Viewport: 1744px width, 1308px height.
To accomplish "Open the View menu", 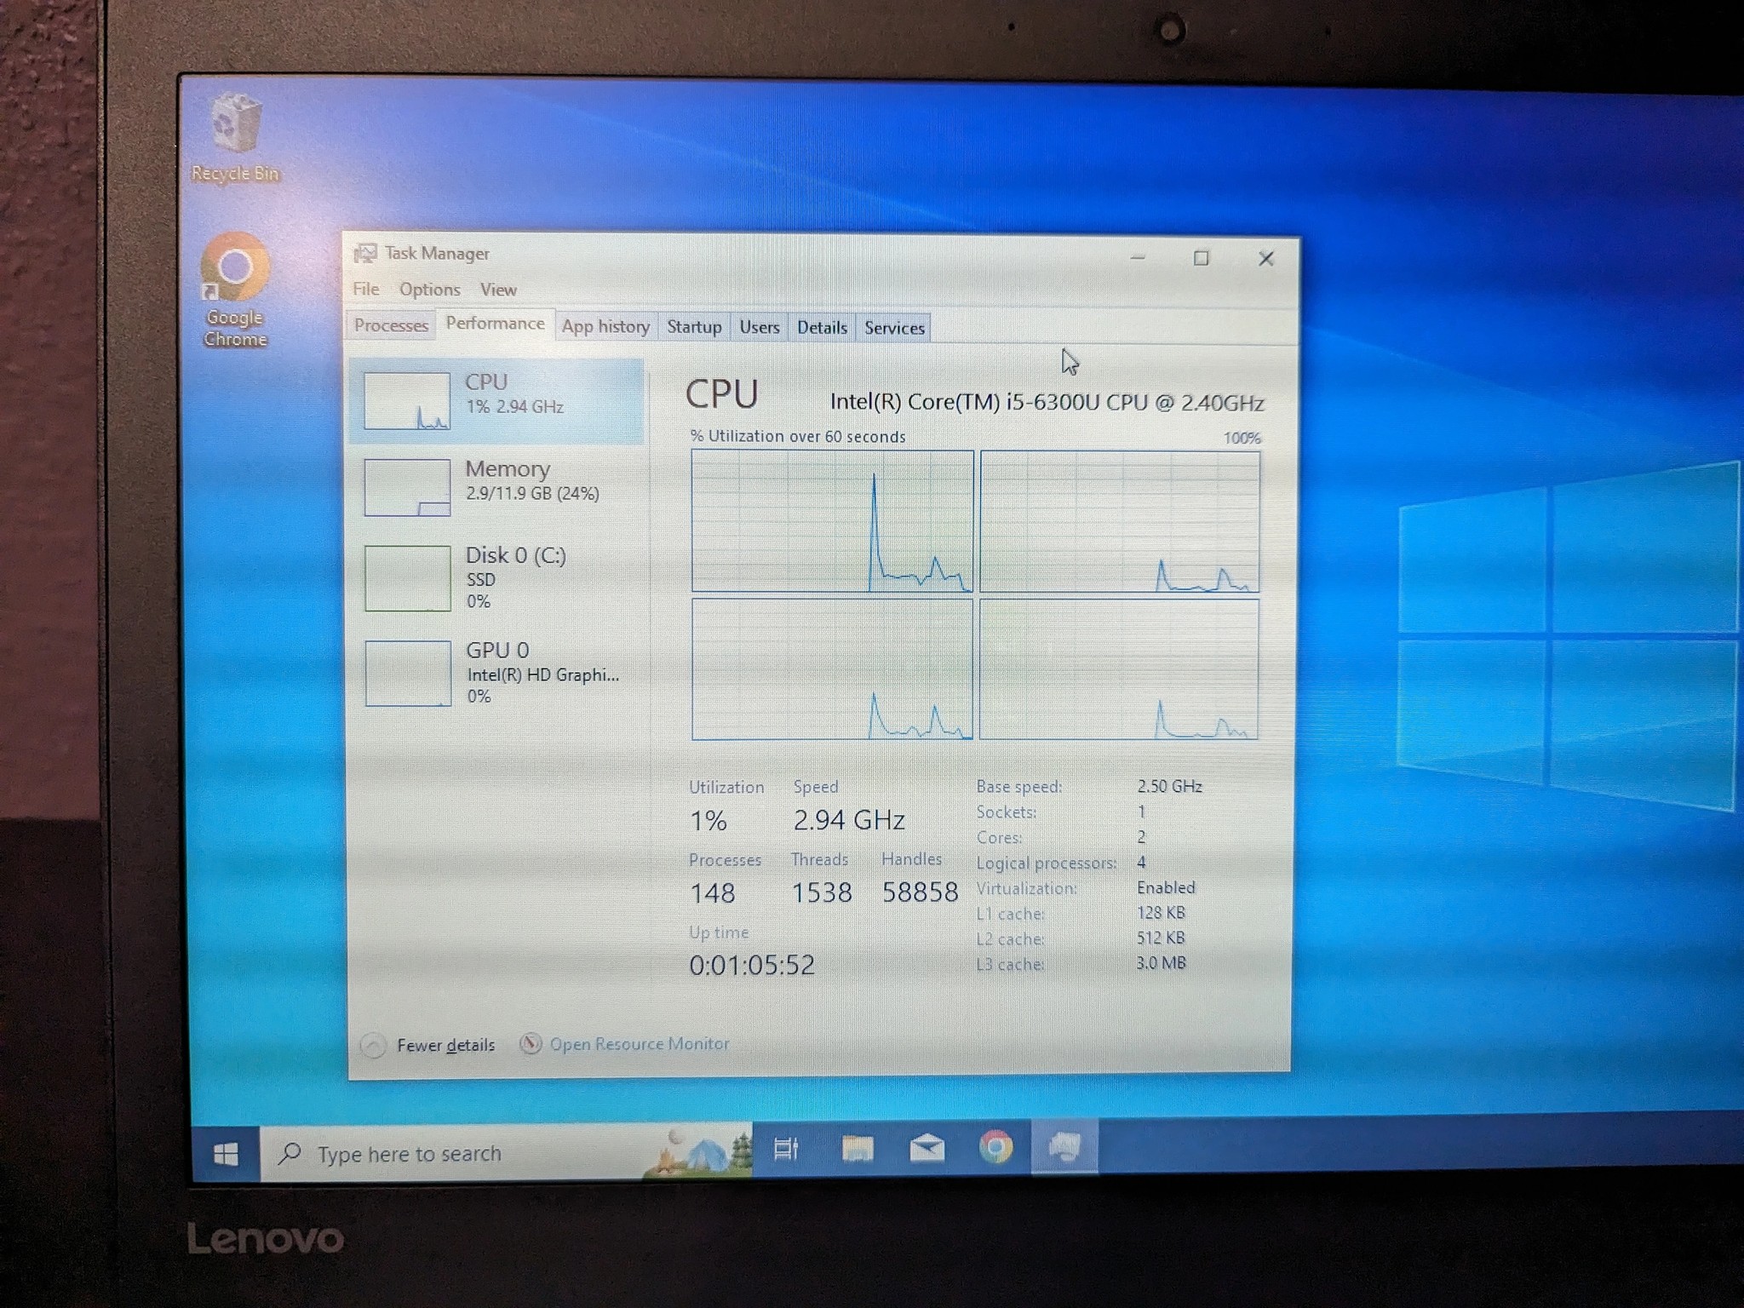I will [x=498, y=290].
